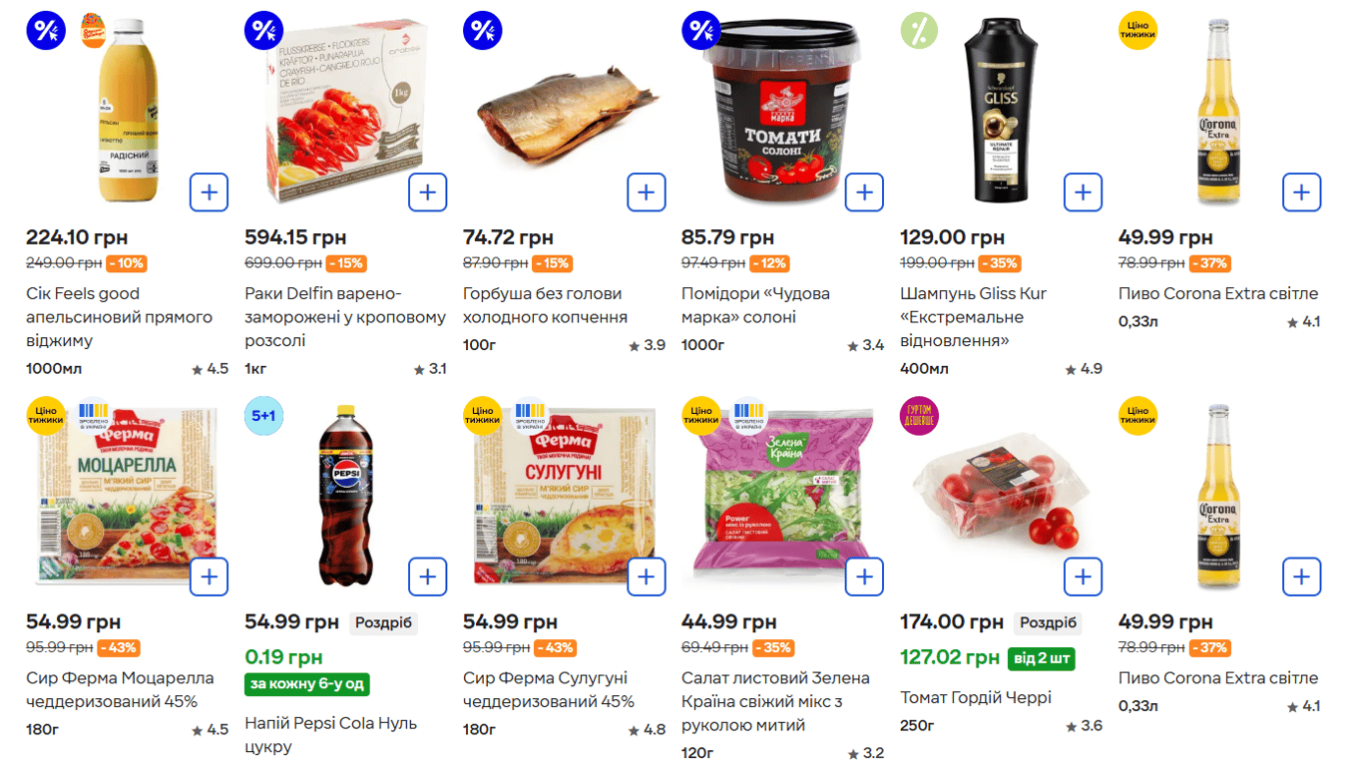Click the yellow Ціни тижня badge on Corona Extra
The image size is (1352, 766).
click(1137, 30)
